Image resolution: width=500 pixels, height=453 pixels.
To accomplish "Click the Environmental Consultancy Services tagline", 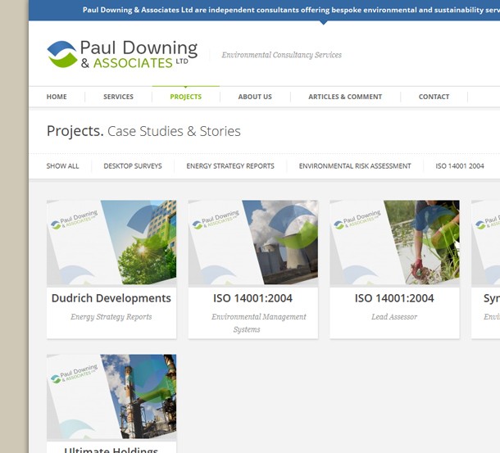I will pos(282,55).
